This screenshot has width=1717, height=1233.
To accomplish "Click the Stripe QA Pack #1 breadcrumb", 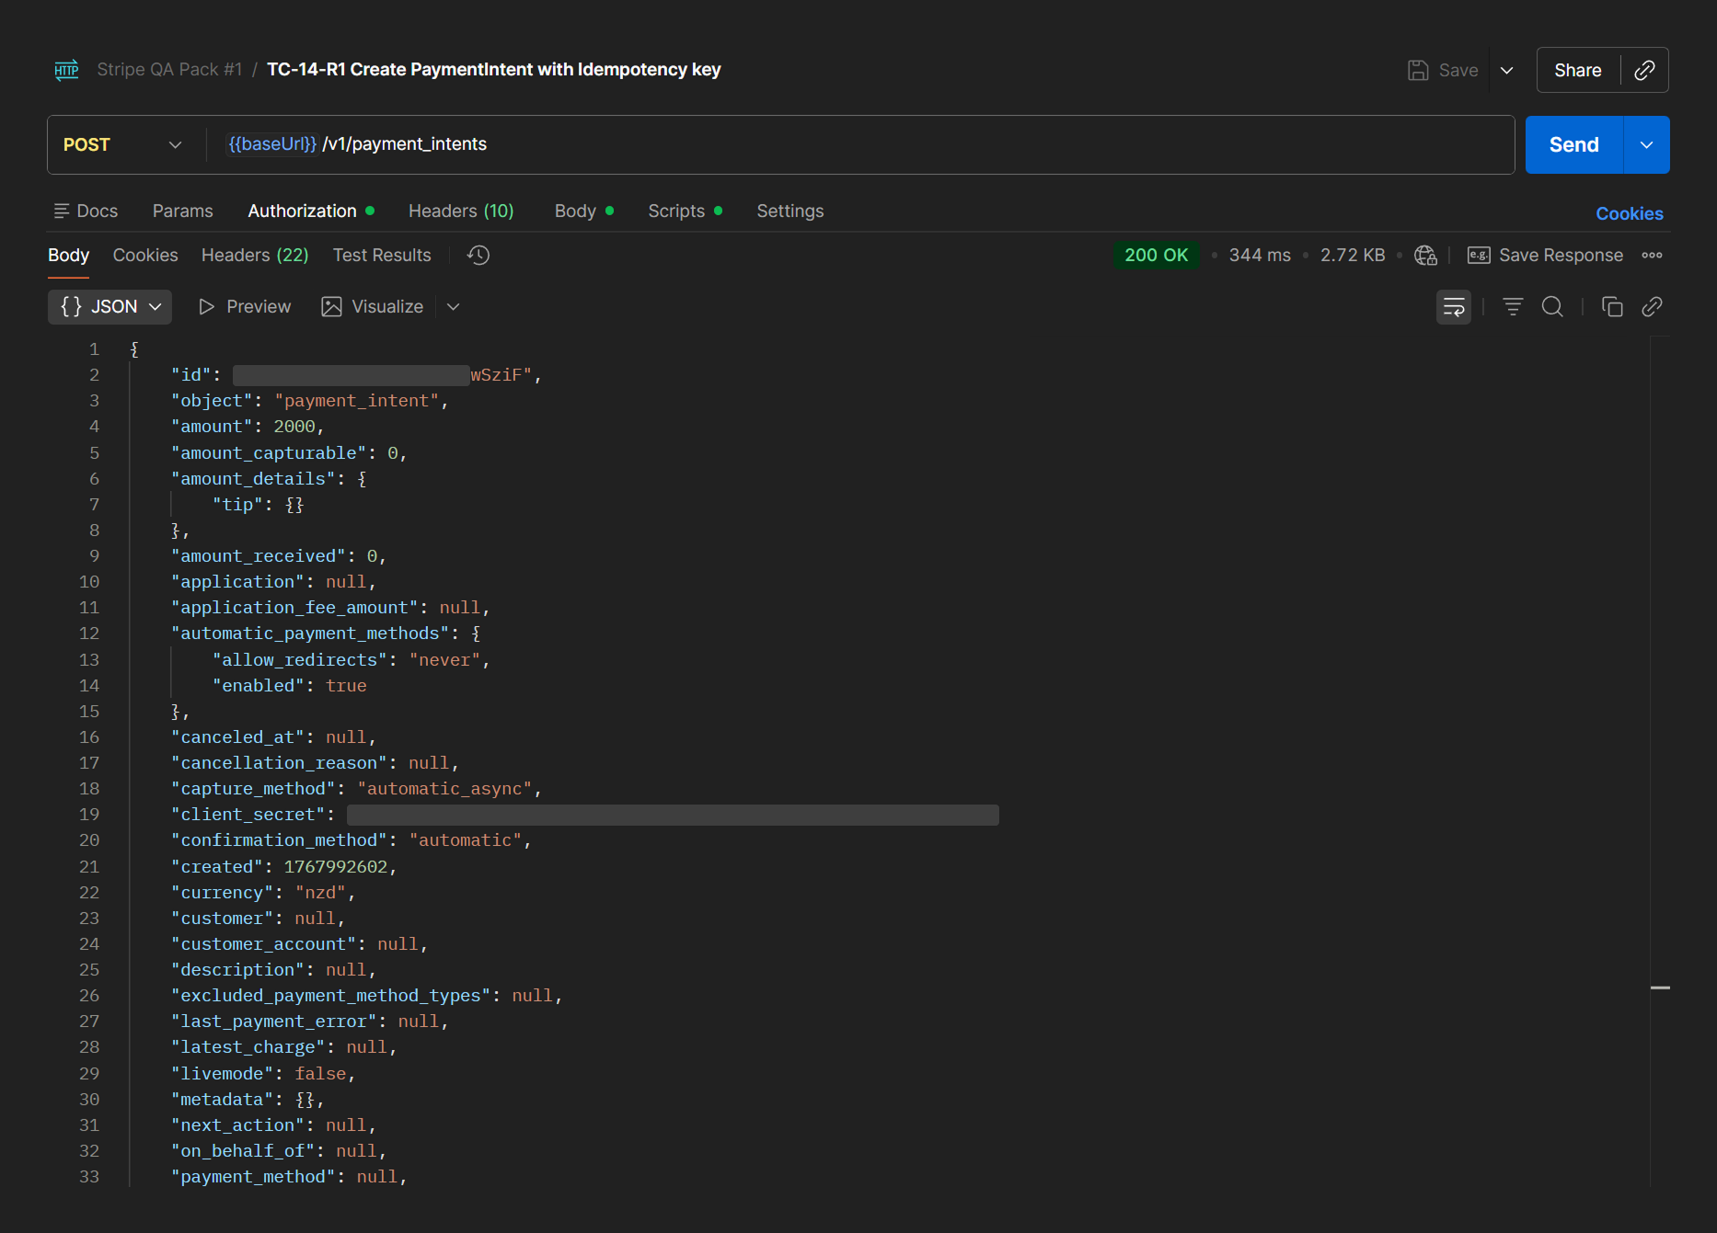I will tap(169, 69).
